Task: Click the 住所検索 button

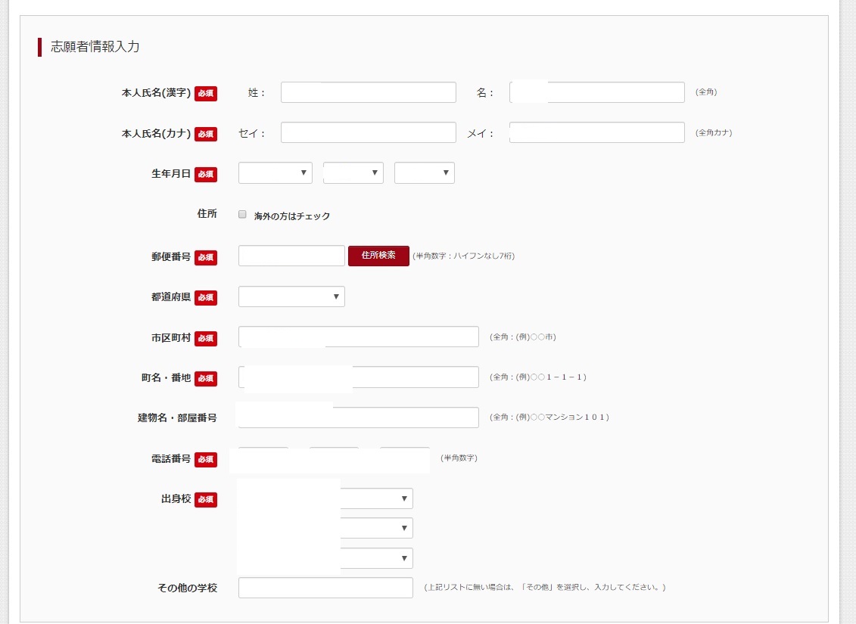Action: [x=378, y=256]
